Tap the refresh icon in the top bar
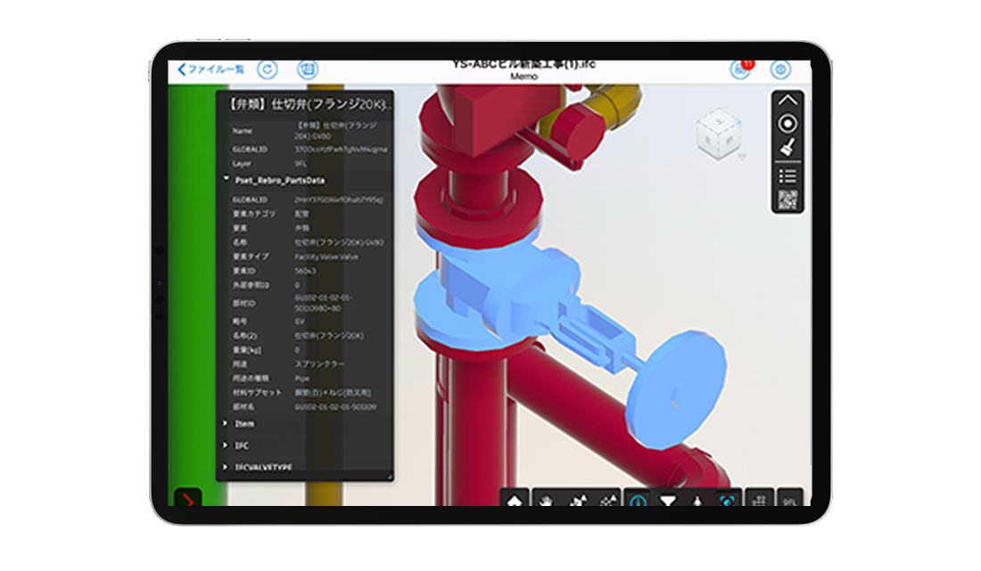The width and height of the screenshot is (981, 571). pos(267,69)
